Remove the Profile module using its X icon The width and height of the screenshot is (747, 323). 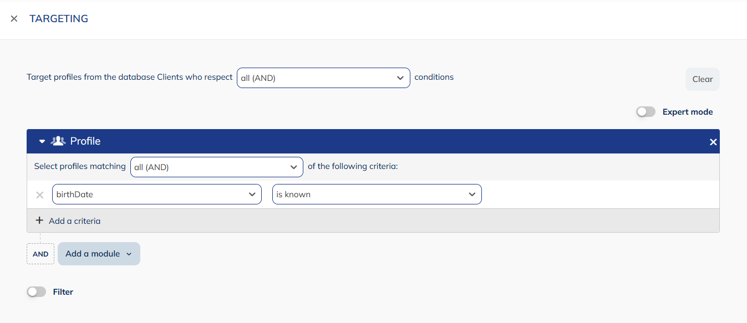(x=713, y=141)
